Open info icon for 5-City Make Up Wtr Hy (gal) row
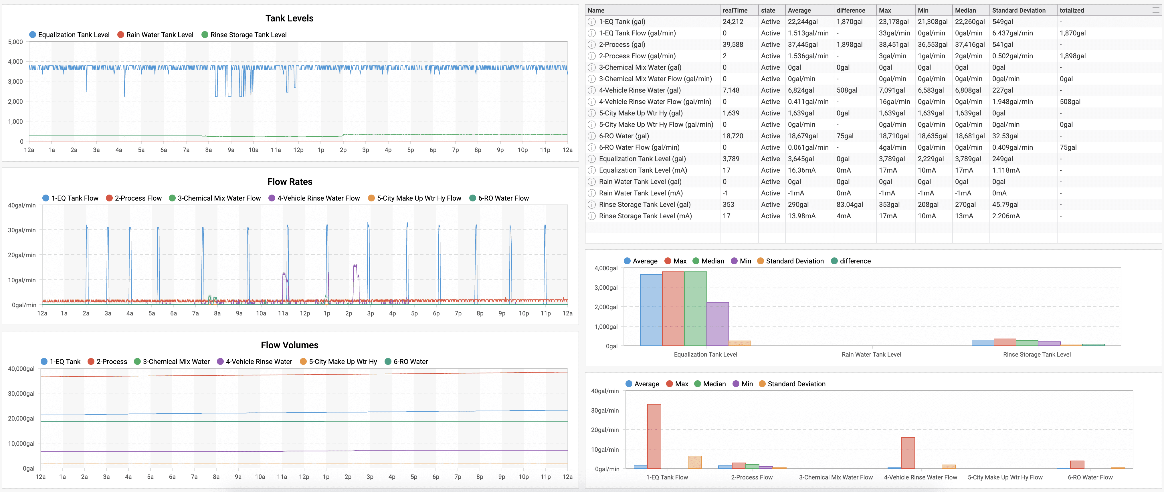This screenshot has width=1164, height=492. pyautogui.click(x=591, y=113)
